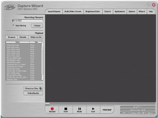The height and width of the screenshot is (118, 158).
Task: Click the Details button
Action: point(23,37)
